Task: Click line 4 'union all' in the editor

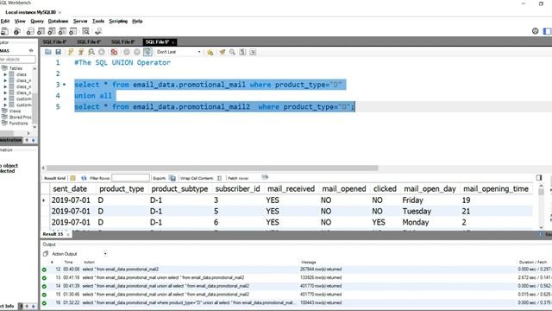Action: point(93,96)
